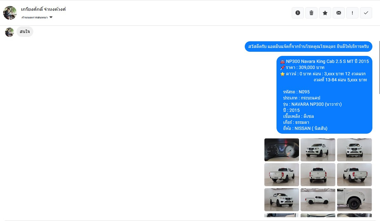
Task: Open profile picture in conversation header
Action: [x=10, y=13]
